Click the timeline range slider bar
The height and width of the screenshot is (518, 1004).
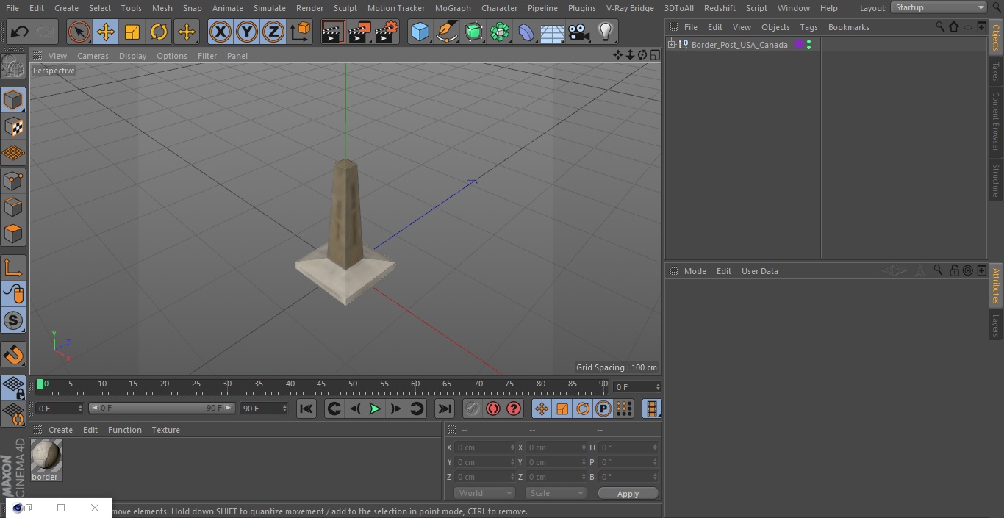click(x=162, y=408)
